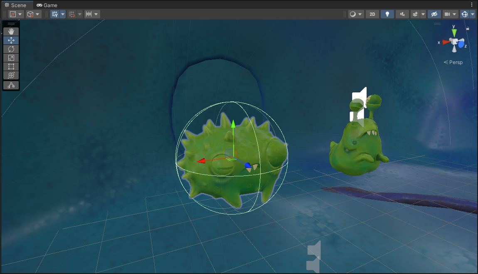The width and height of the screenshot is (478, 274).
Task: Open snap increment dropdown arrow
Action: click(96, 14)
